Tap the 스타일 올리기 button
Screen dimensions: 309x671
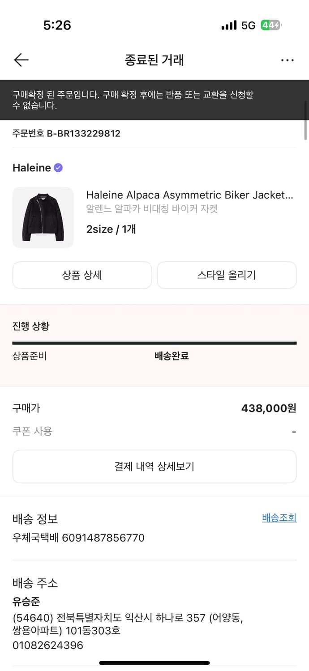click(x=227, y=275)
